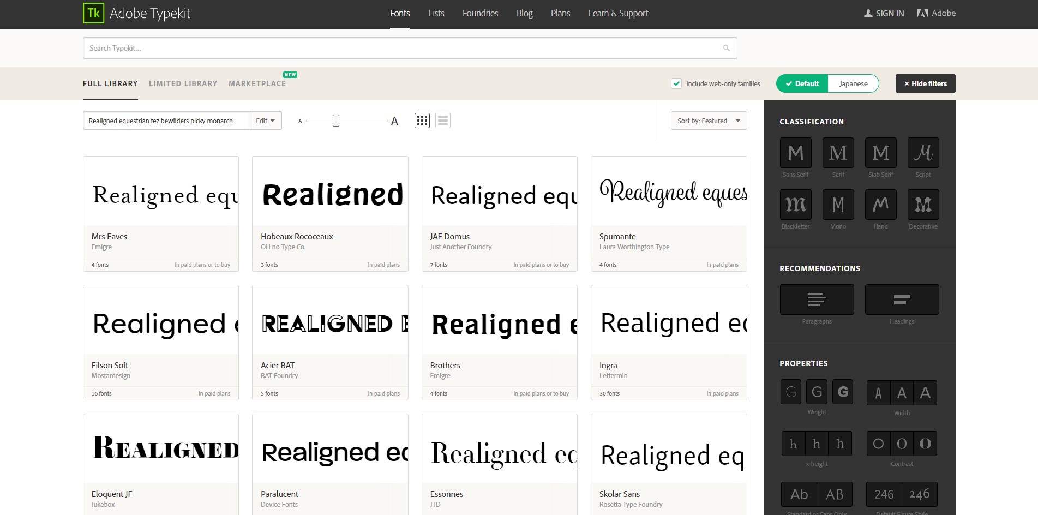The height and width of the screenshot is (515, 1038).
Task: Open the Mrs Eaves font link
Action: (x=109, y=237)
